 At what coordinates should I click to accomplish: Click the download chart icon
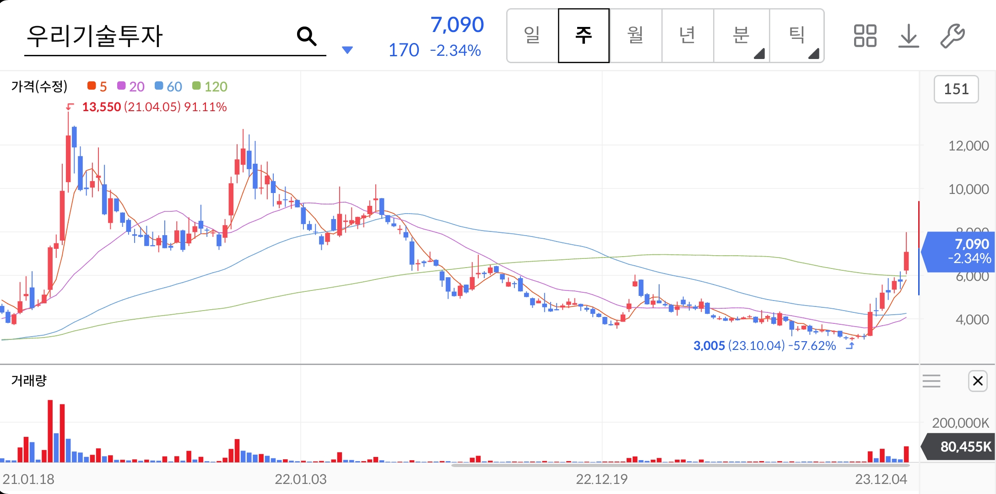pos(909,36)
